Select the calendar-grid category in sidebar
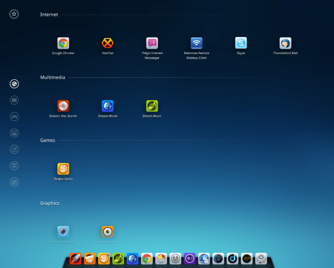 pyautogui.click(x=14, y=182)
